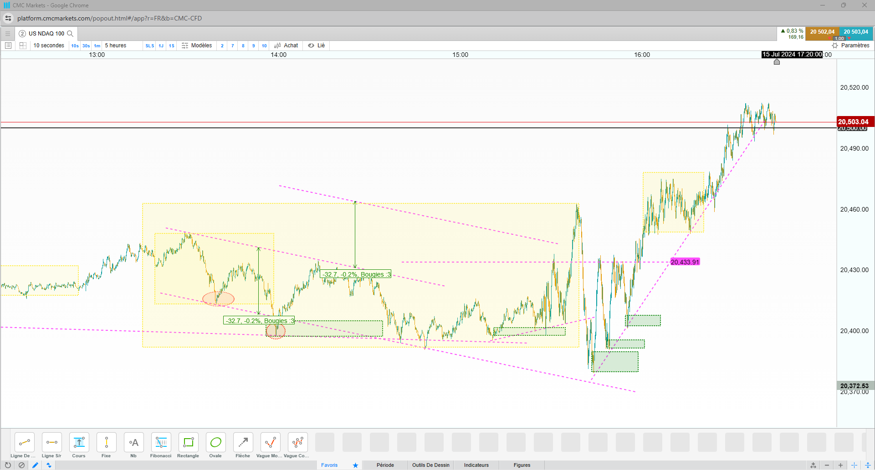Click the Achat buy button
The height and width of the screenshot is (470, 875).
[x=286, y=45]
